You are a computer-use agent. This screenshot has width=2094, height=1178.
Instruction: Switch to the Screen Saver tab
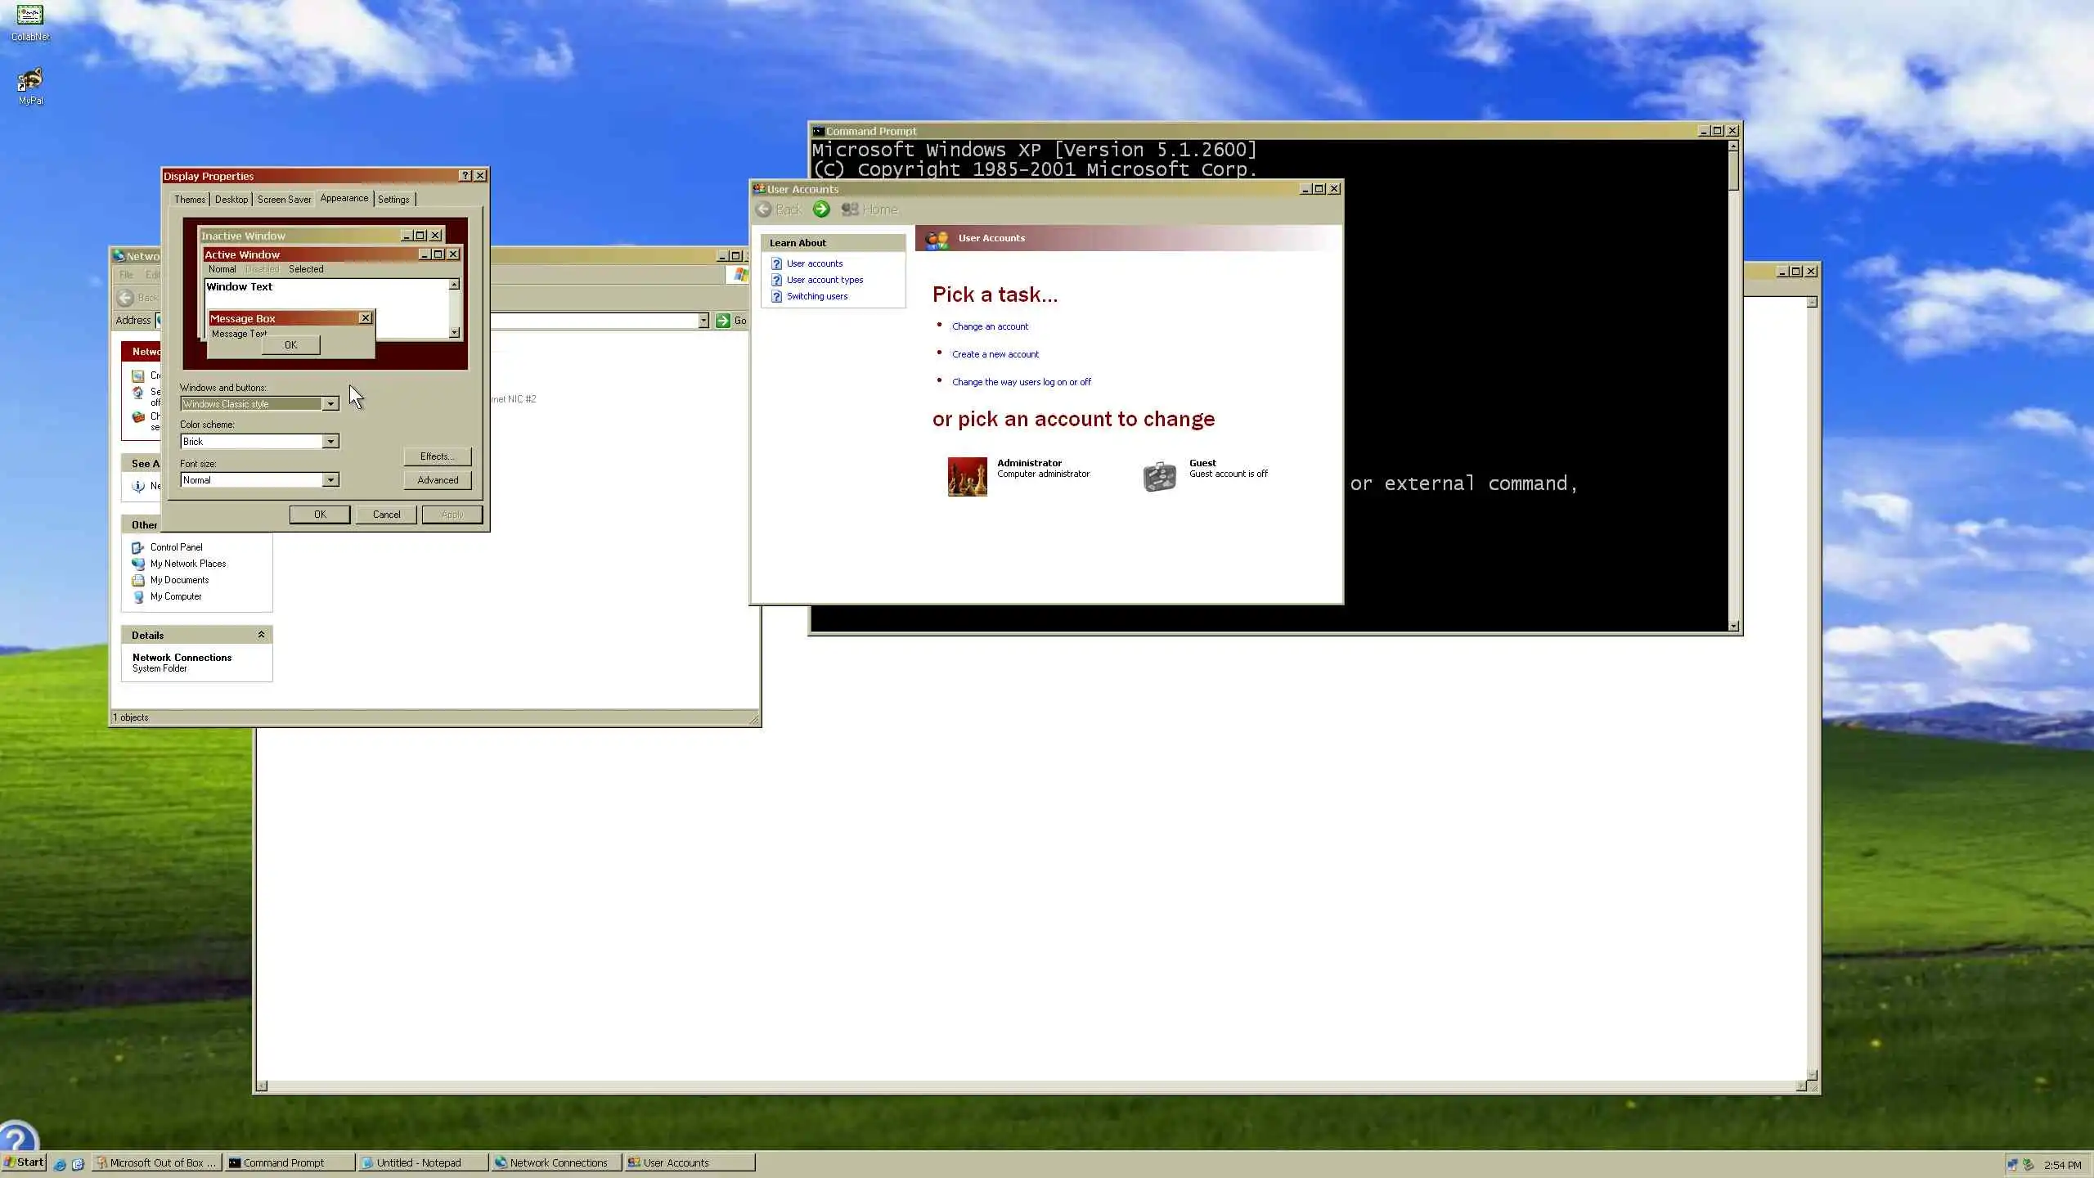click(284, 200)
